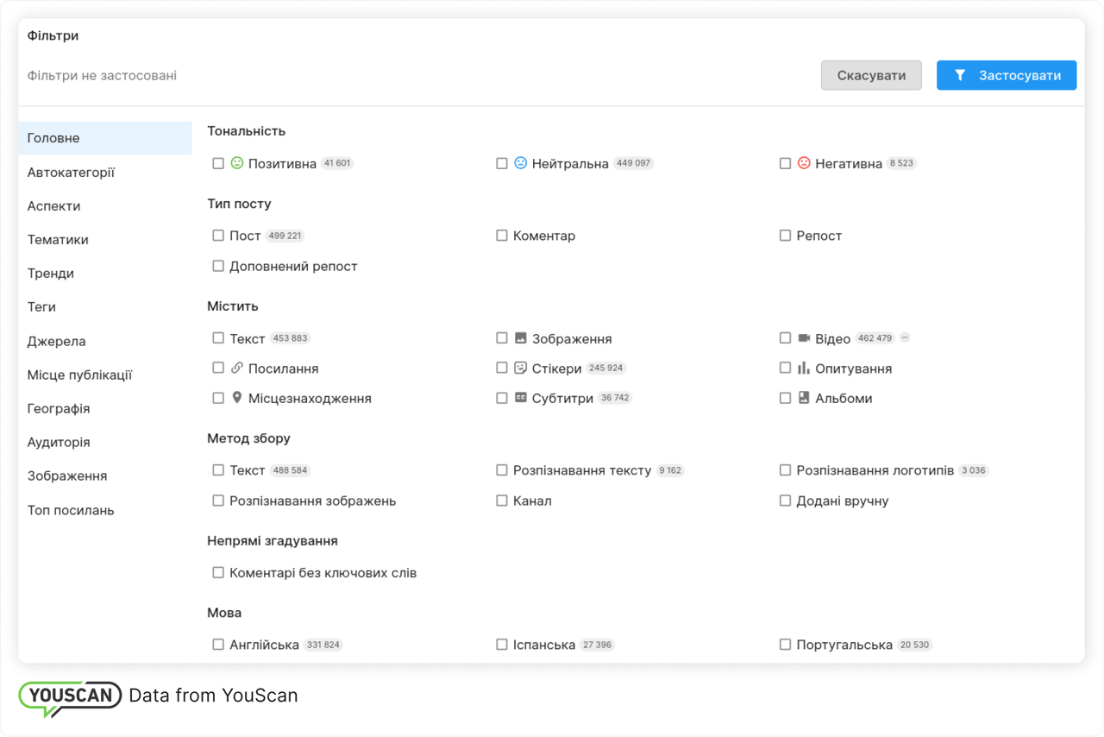
Task: Enable the Пост post type checkbox
Action: tap(218, 236)
